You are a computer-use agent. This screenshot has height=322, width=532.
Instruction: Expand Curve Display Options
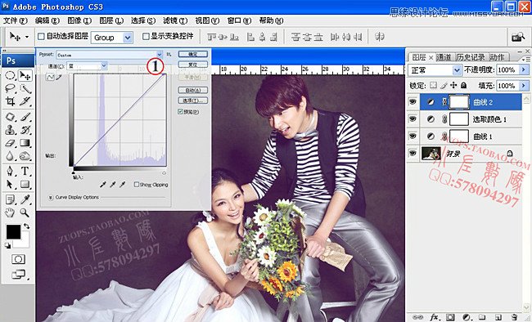click(51, 197)
